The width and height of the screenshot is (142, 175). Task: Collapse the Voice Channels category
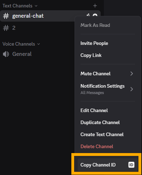(x=21, y=44)
